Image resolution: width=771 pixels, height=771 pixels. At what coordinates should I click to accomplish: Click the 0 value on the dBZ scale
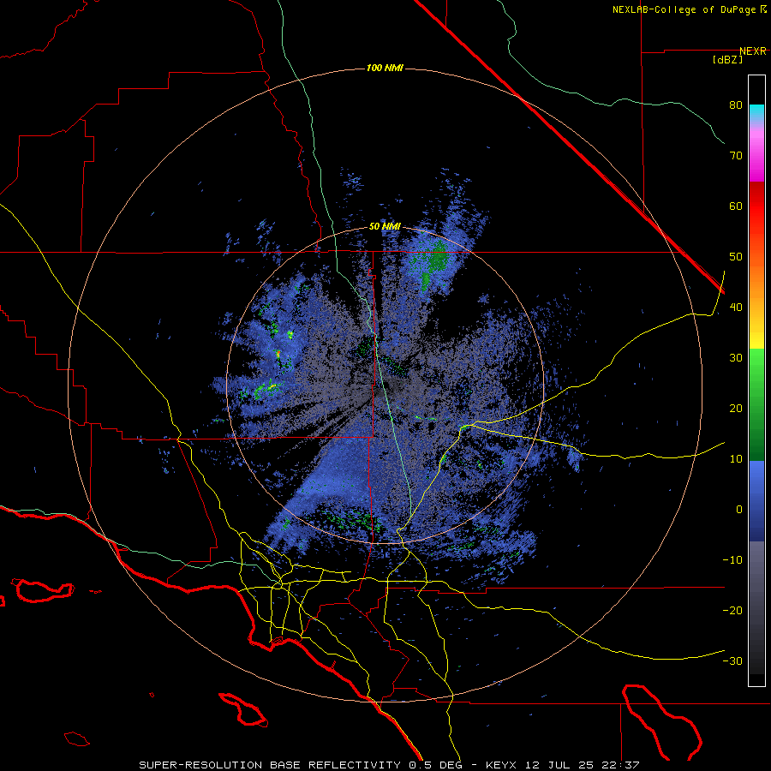coord(739,510)
